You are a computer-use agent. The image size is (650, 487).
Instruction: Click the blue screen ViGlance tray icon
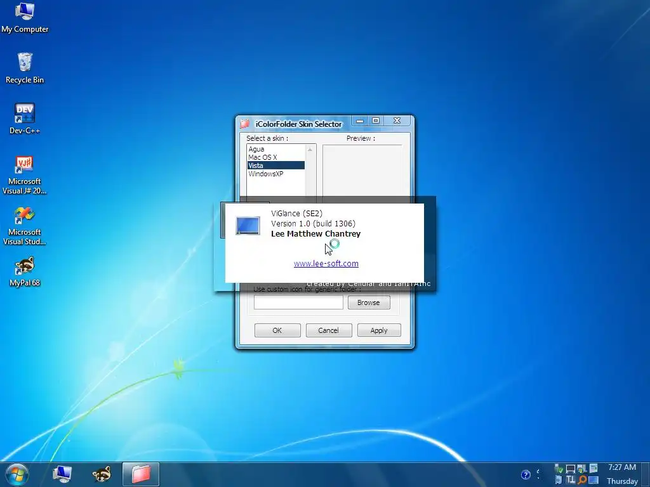pyautogui.click(x=594, y=480)
